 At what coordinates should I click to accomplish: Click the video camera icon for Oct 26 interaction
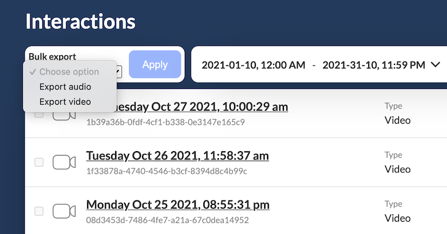click(x=64, y=162)
